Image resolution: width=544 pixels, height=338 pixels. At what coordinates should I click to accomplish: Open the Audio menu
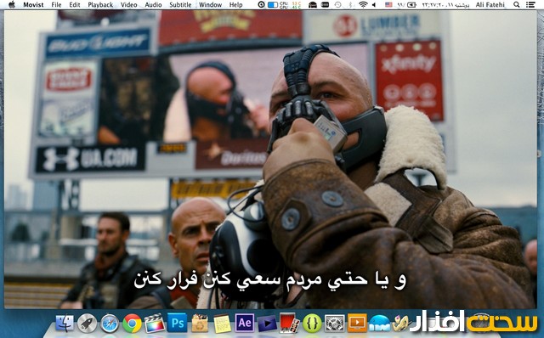(x=153, y=4)
